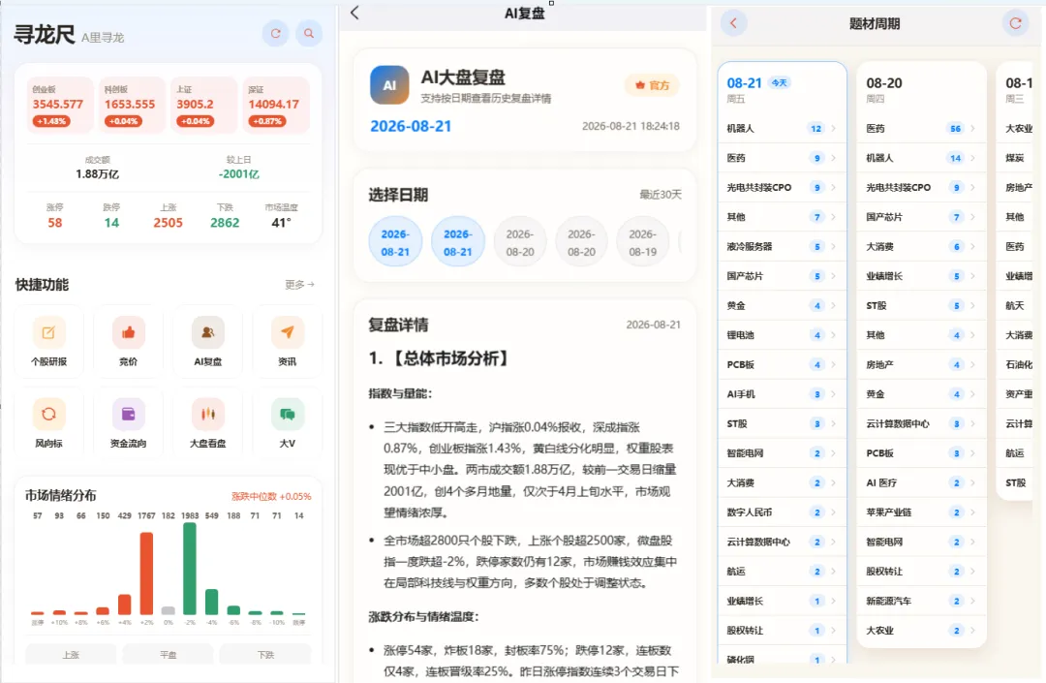This screenshot has width=1046, height=683.
Task: Select 08-21 周五 column header
Action: 782,89
